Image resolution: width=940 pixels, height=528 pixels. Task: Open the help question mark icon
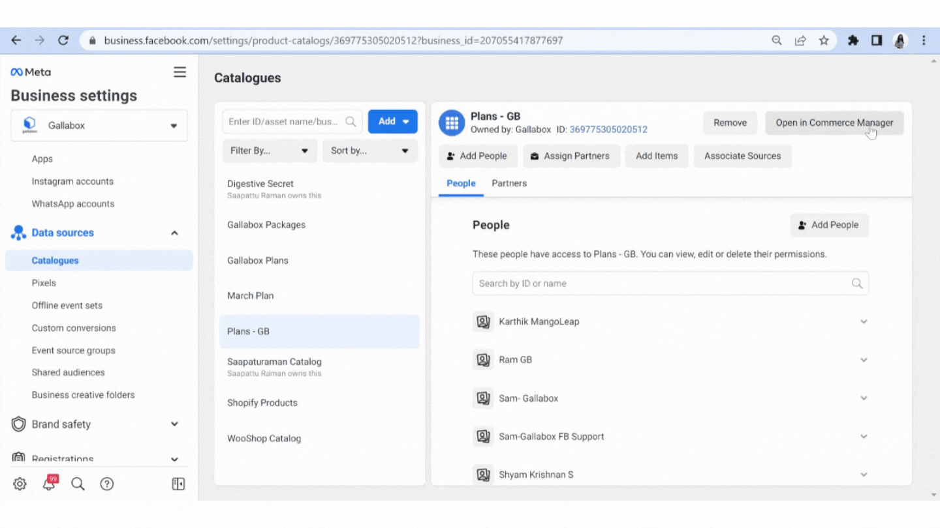pos(107,484)
